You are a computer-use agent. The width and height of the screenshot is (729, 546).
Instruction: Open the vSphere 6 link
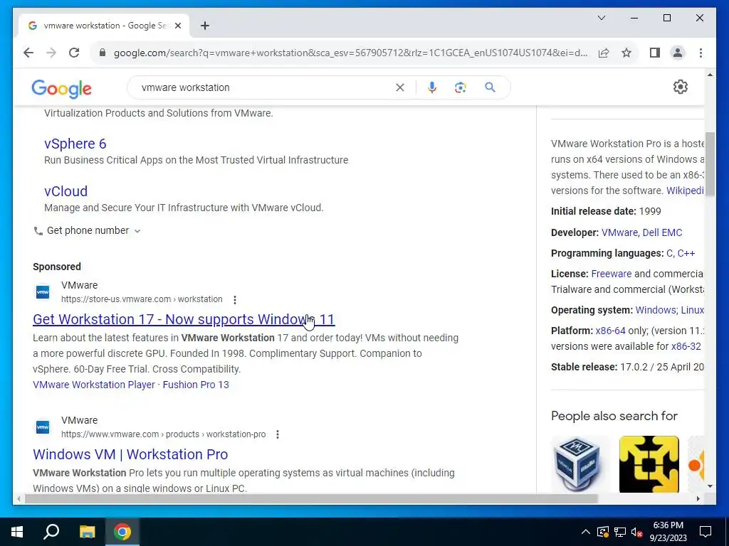[x=75, y=144]
